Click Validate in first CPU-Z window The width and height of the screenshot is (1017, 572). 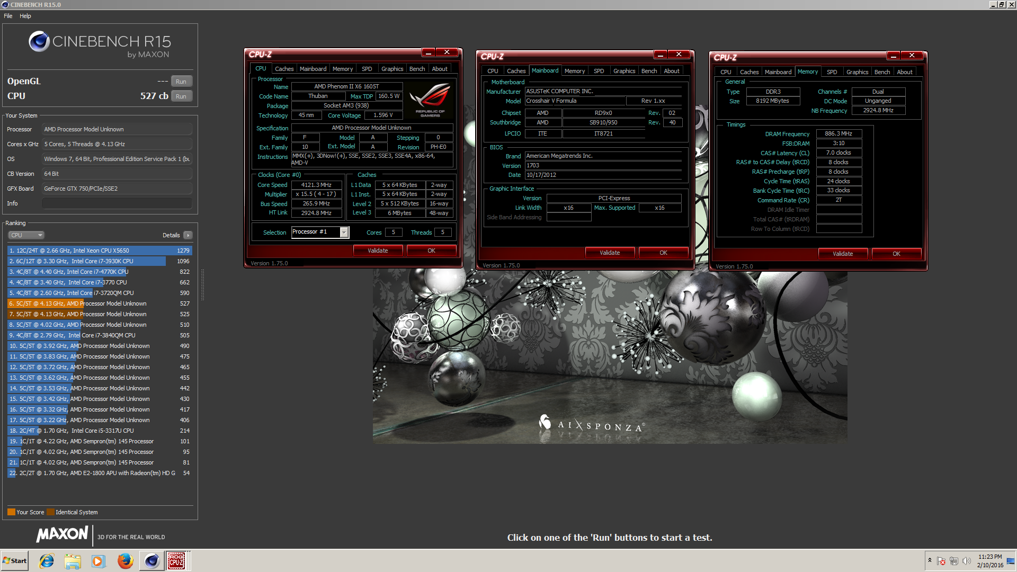[x=378, y=251]
